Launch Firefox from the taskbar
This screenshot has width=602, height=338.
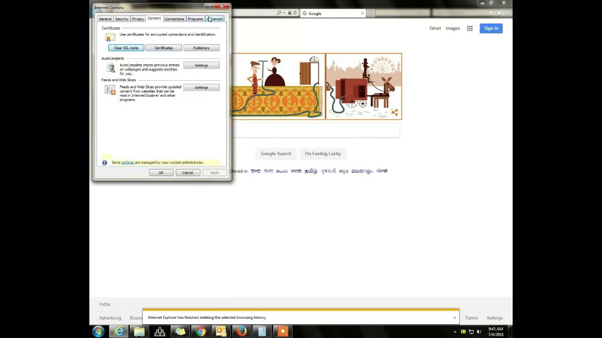[x=242, y=332]
